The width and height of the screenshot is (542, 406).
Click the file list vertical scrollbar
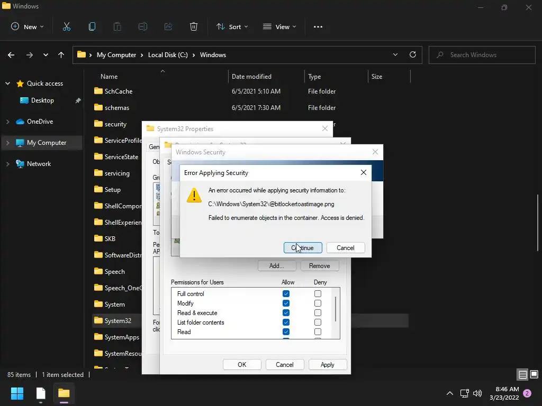(x=538, y=223)
